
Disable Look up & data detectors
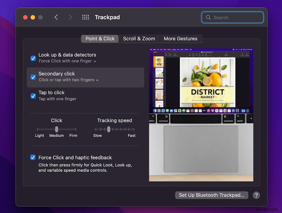33,58
